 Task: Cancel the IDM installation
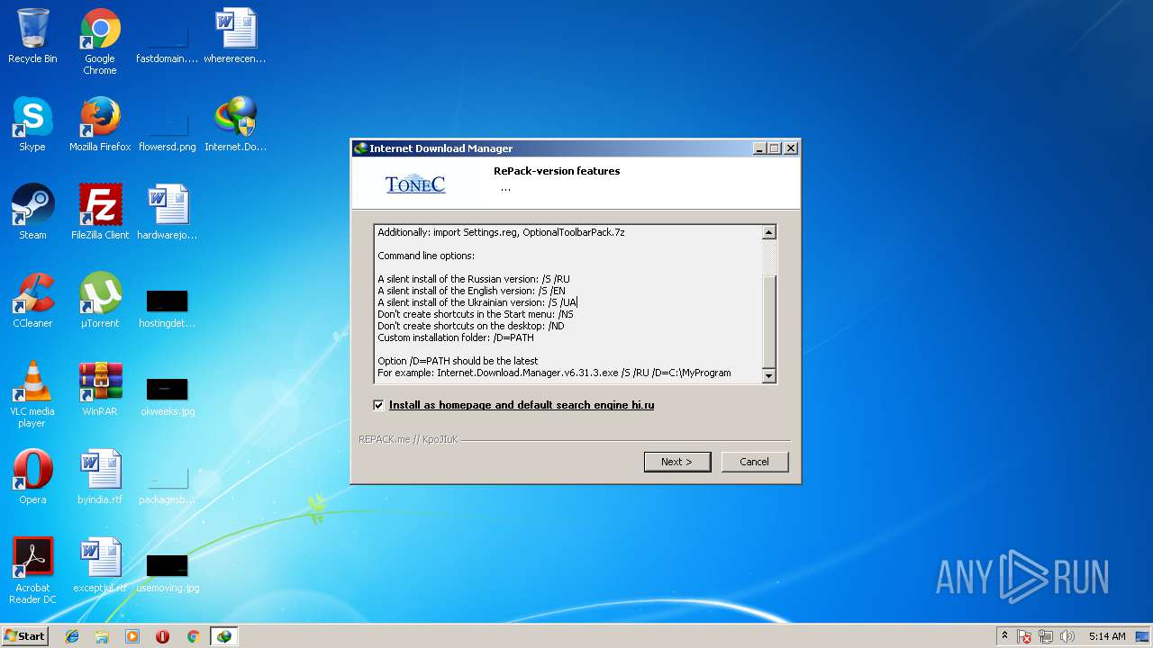click(x=755, y=462)
